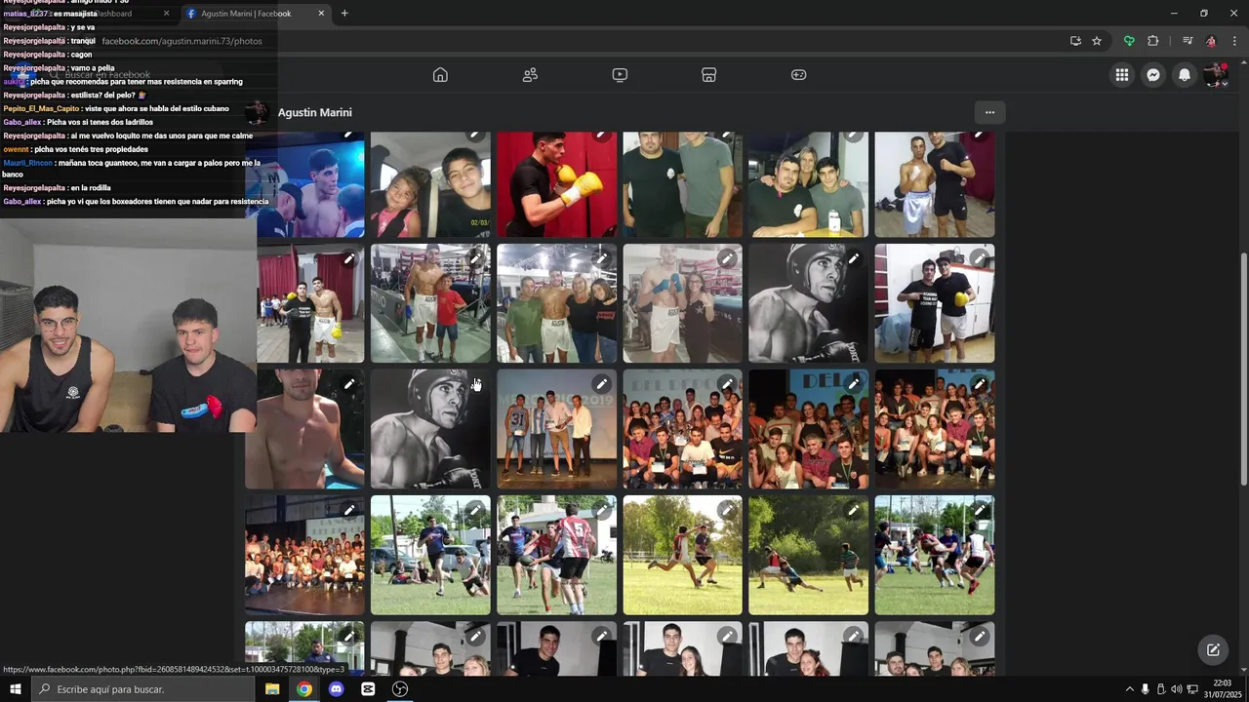This screenshot has height=702, width=1249.
Task: Open the three-dots menu beside Agustin Marini
Action: point(989,112)
